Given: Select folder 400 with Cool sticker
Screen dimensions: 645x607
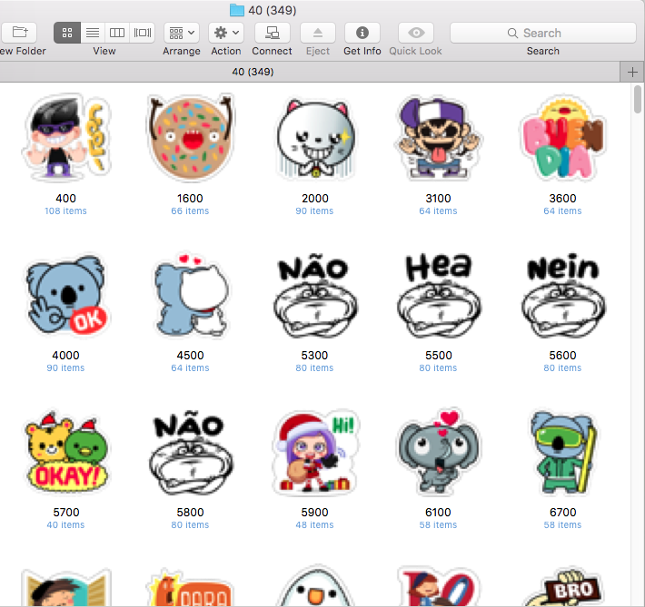Looking at the screenshot, I should click(x=66, y=137).
